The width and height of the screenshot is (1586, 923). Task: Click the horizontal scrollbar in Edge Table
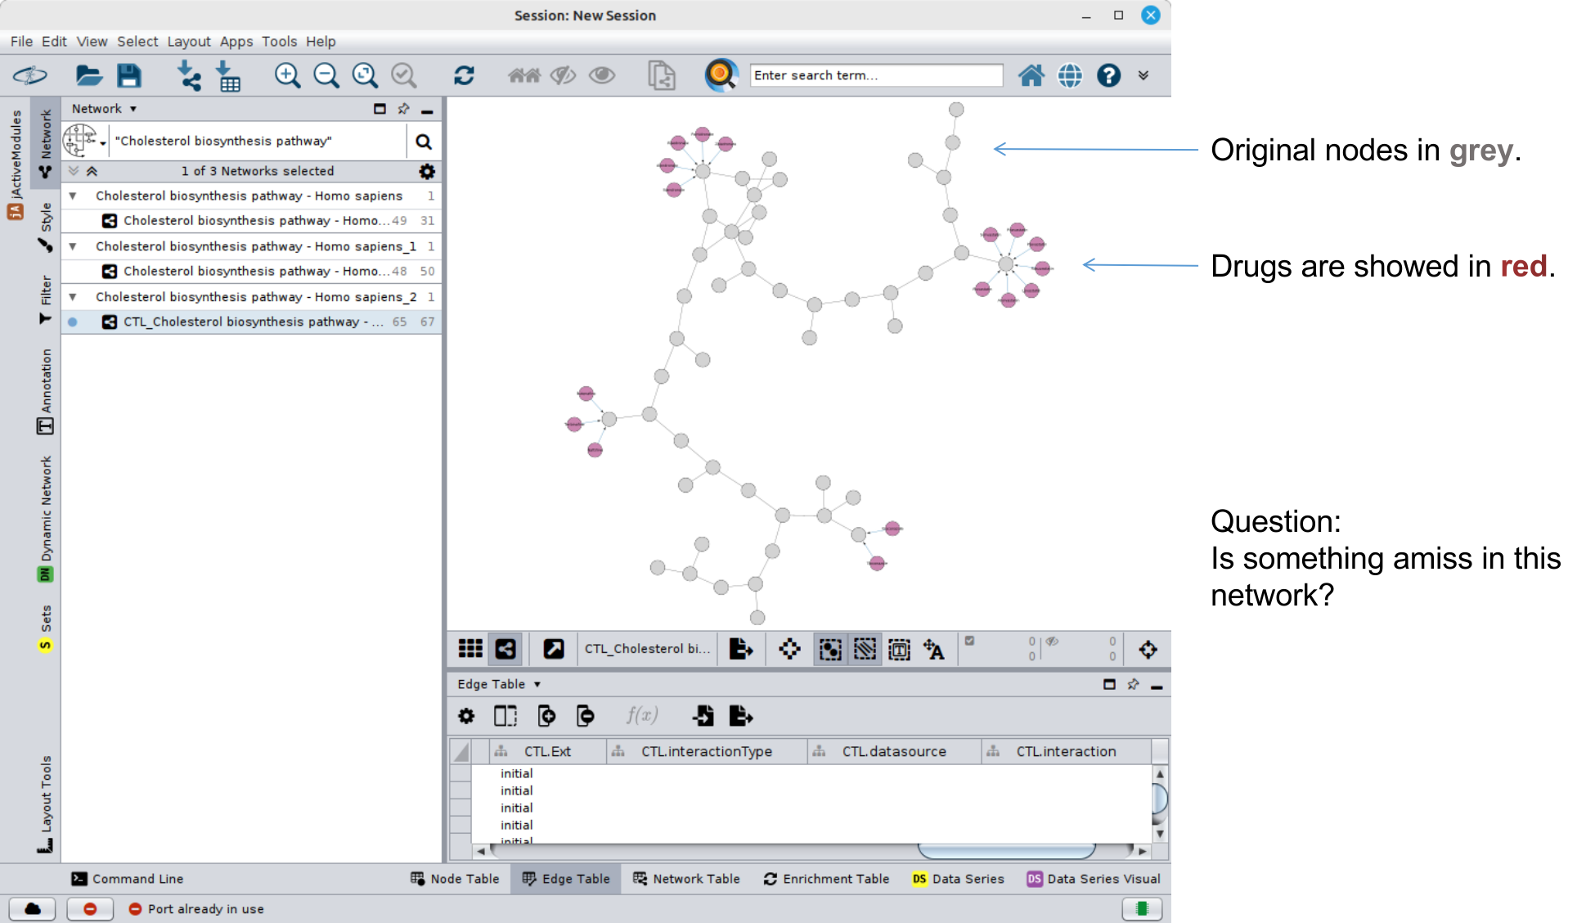1005,851
